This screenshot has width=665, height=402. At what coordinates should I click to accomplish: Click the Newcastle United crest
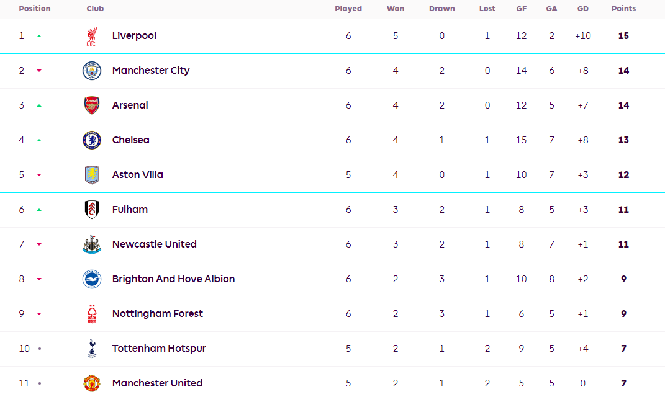92,244
